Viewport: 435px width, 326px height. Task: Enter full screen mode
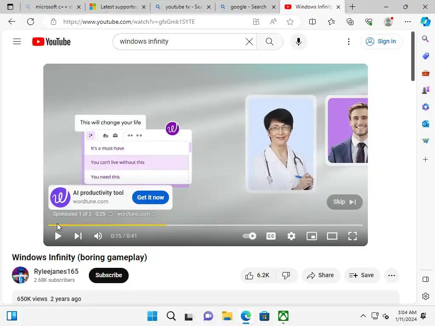(352, 236)
